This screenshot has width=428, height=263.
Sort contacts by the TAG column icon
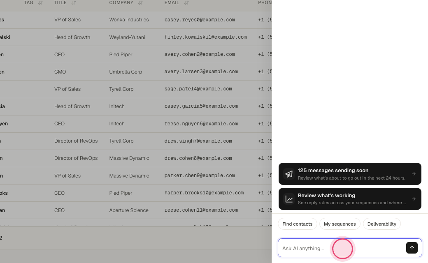pos(40,3)
